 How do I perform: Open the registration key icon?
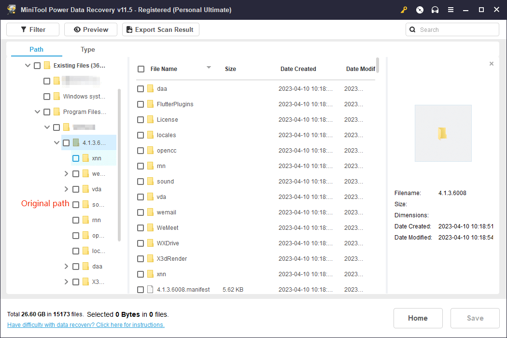tap(404, 10)
